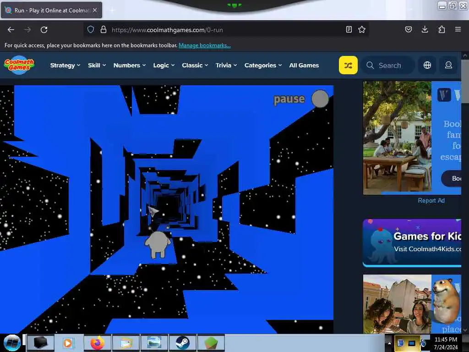Open the Games for Kids Coolmath4Kids banner

click(412, 243)
